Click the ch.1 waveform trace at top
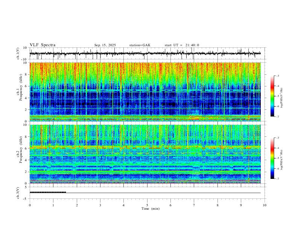 pos(145,53)
